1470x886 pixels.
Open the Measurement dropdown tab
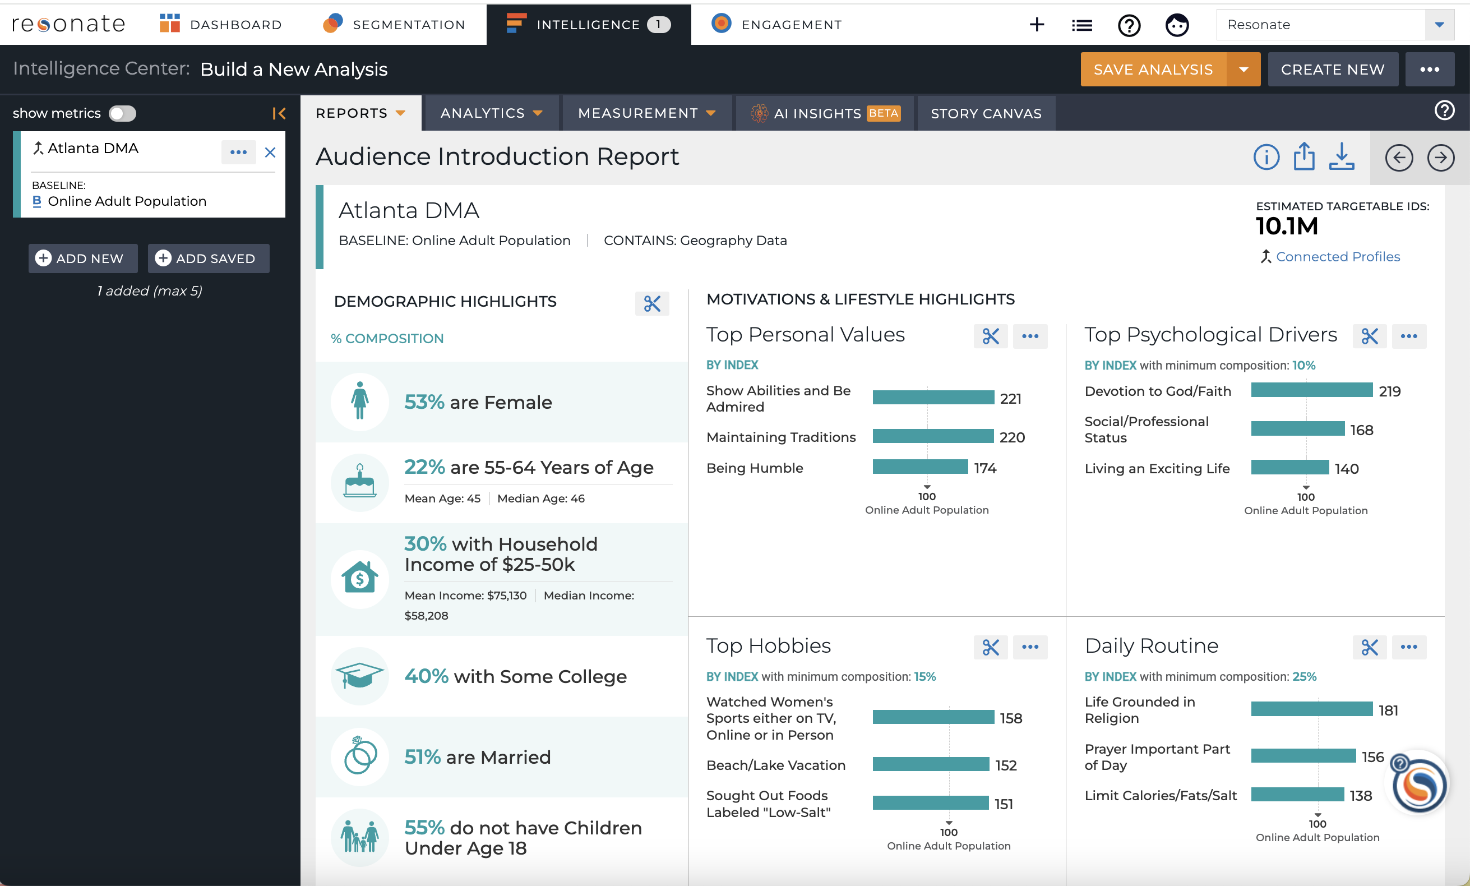pyautogui.click(x=647, y=113)
